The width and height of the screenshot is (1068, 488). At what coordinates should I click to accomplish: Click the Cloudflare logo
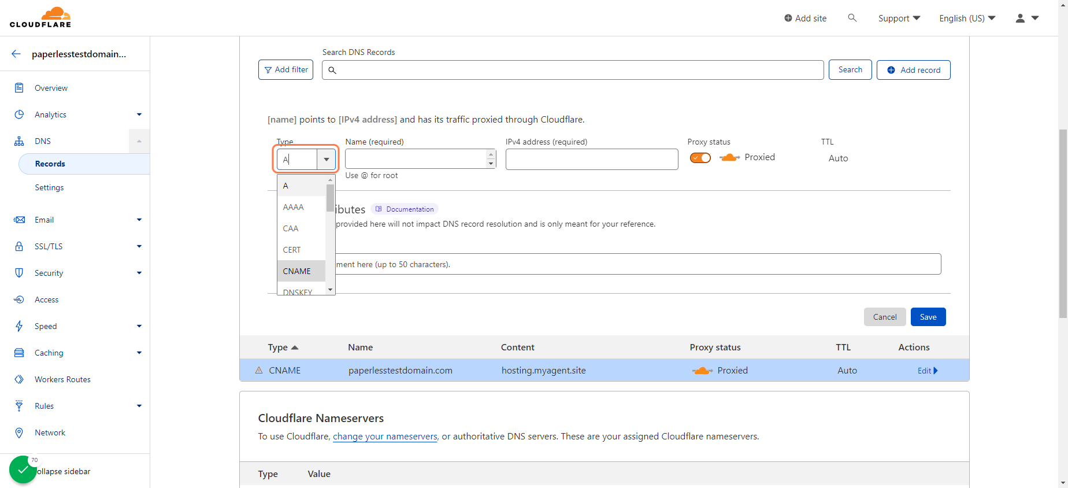[x=40, y=17]
